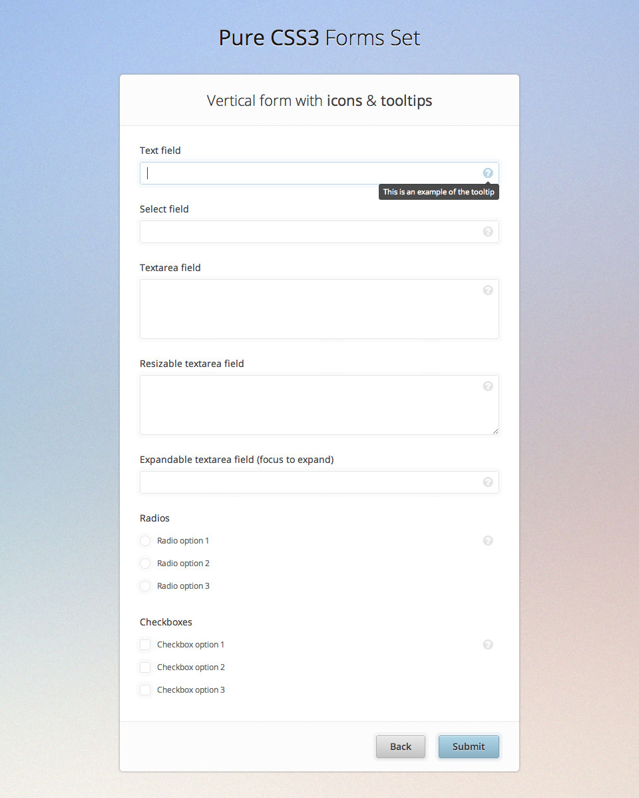This screenshot has width=639, height=798.
Task: Click the help icon beside Checkboxes
Action: tap(488, 645)
